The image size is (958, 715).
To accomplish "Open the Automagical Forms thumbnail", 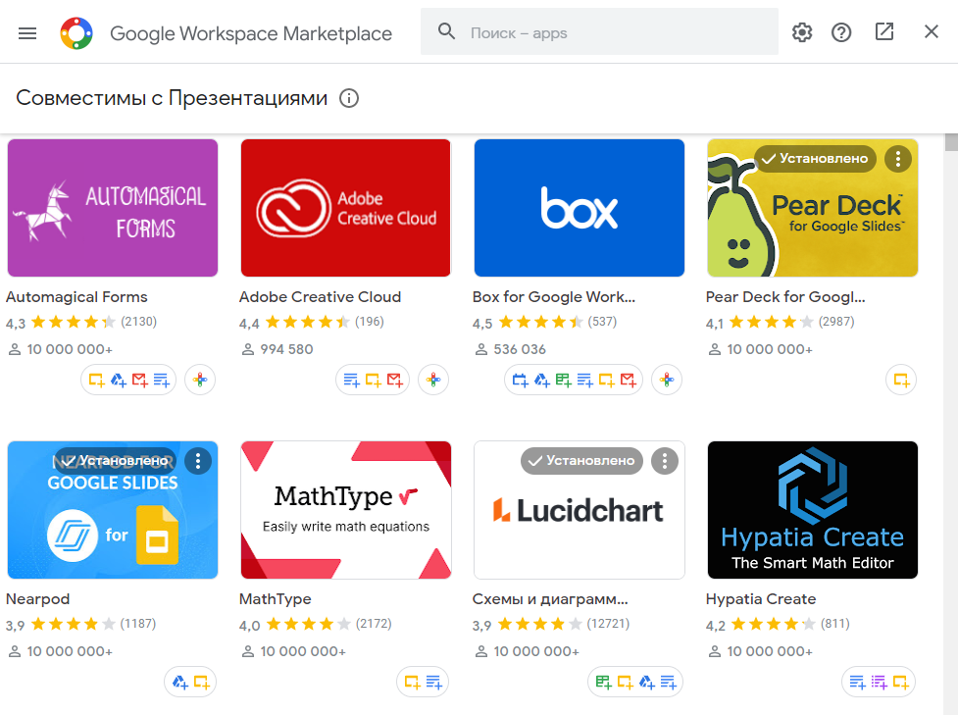I will click(113, 208).
